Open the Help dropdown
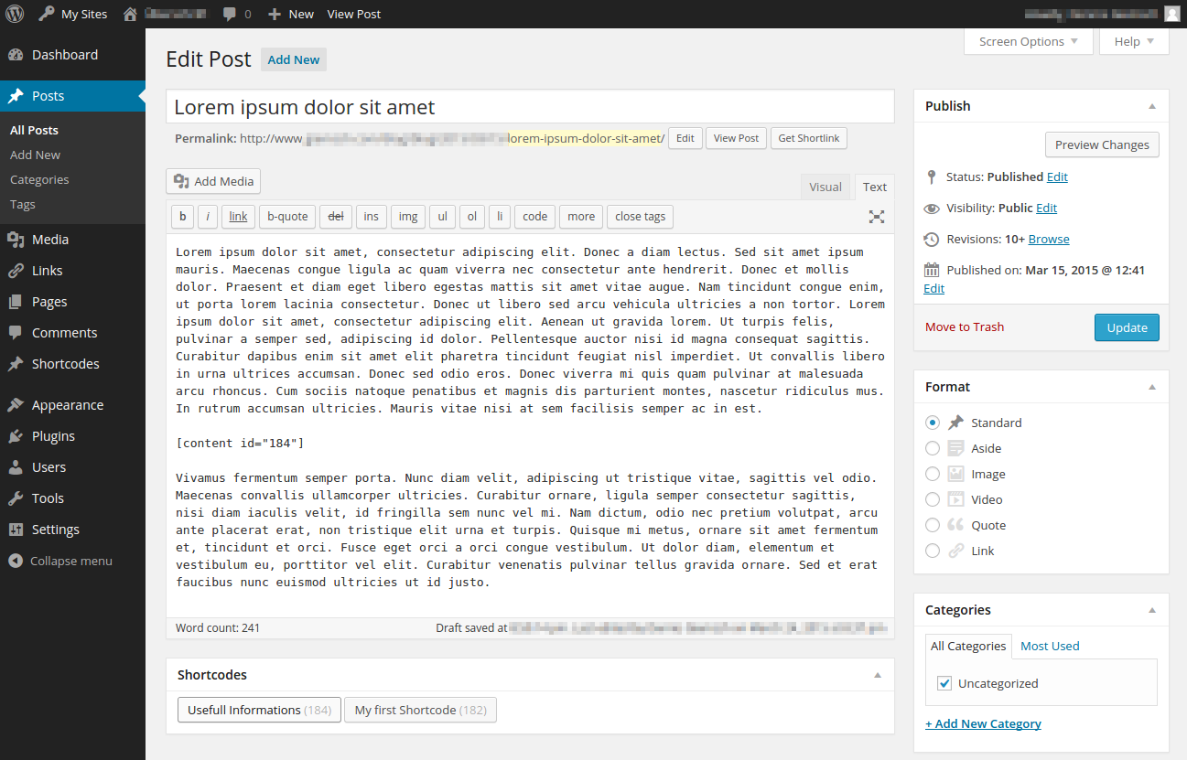The width and height of the screenshot is (1187, 760). 1134,41
